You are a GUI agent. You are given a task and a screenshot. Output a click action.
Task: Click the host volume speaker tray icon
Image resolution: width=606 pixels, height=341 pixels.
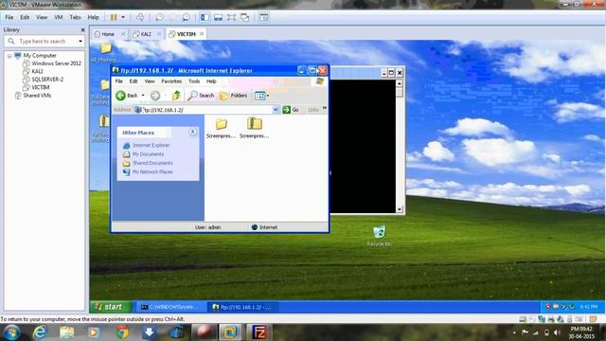557,332
